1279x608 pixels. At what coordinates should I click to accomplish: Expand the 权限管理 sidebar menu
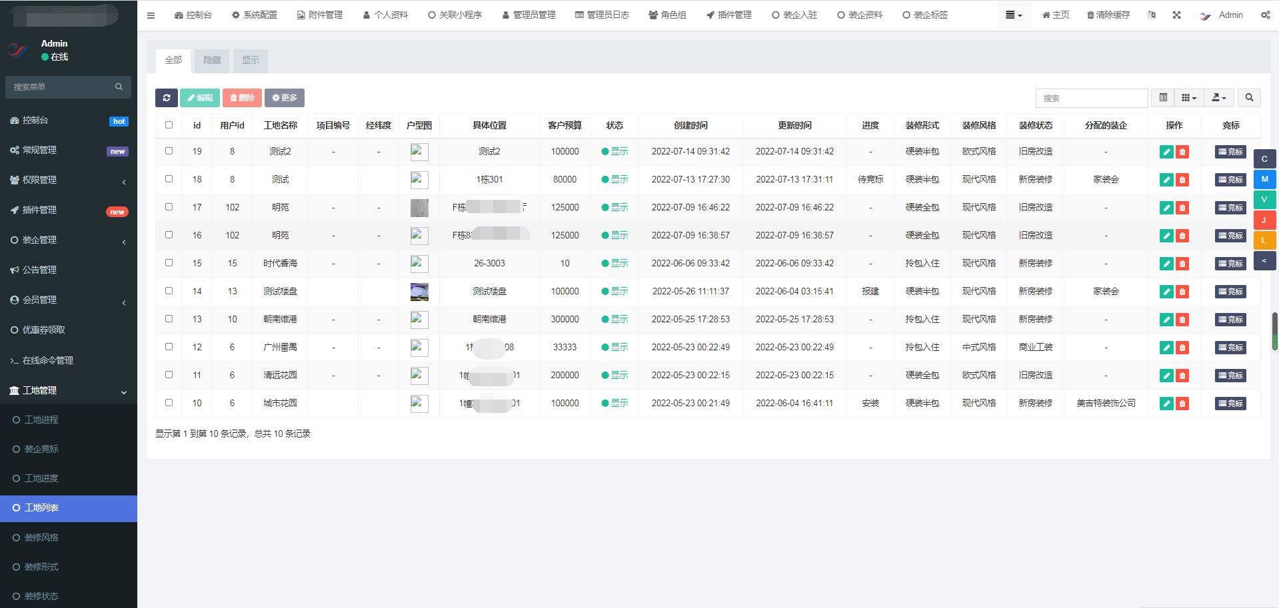[68, 180]
